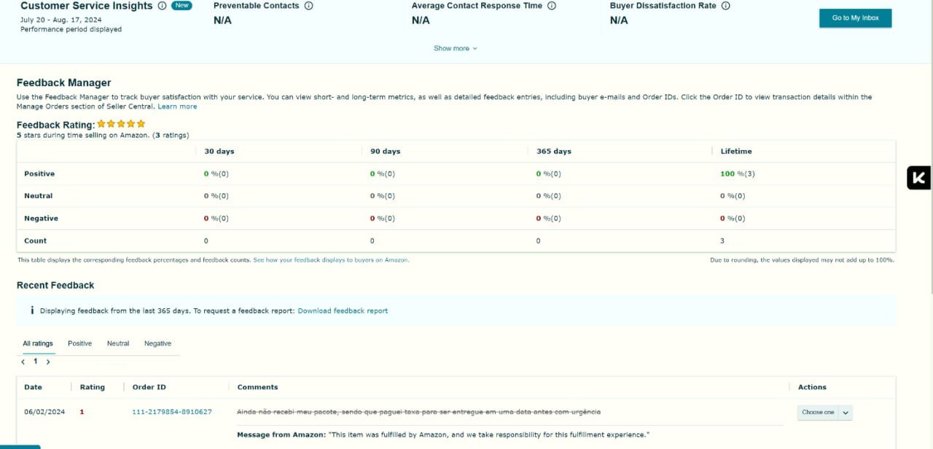The height and width of the screenshot is (449, 933).
Task: Open the Preventable Contacts info icon
Action: [x=308, y=6]
